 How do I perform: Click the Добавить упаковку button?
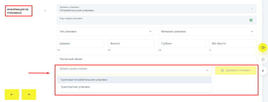coord(236,70)
